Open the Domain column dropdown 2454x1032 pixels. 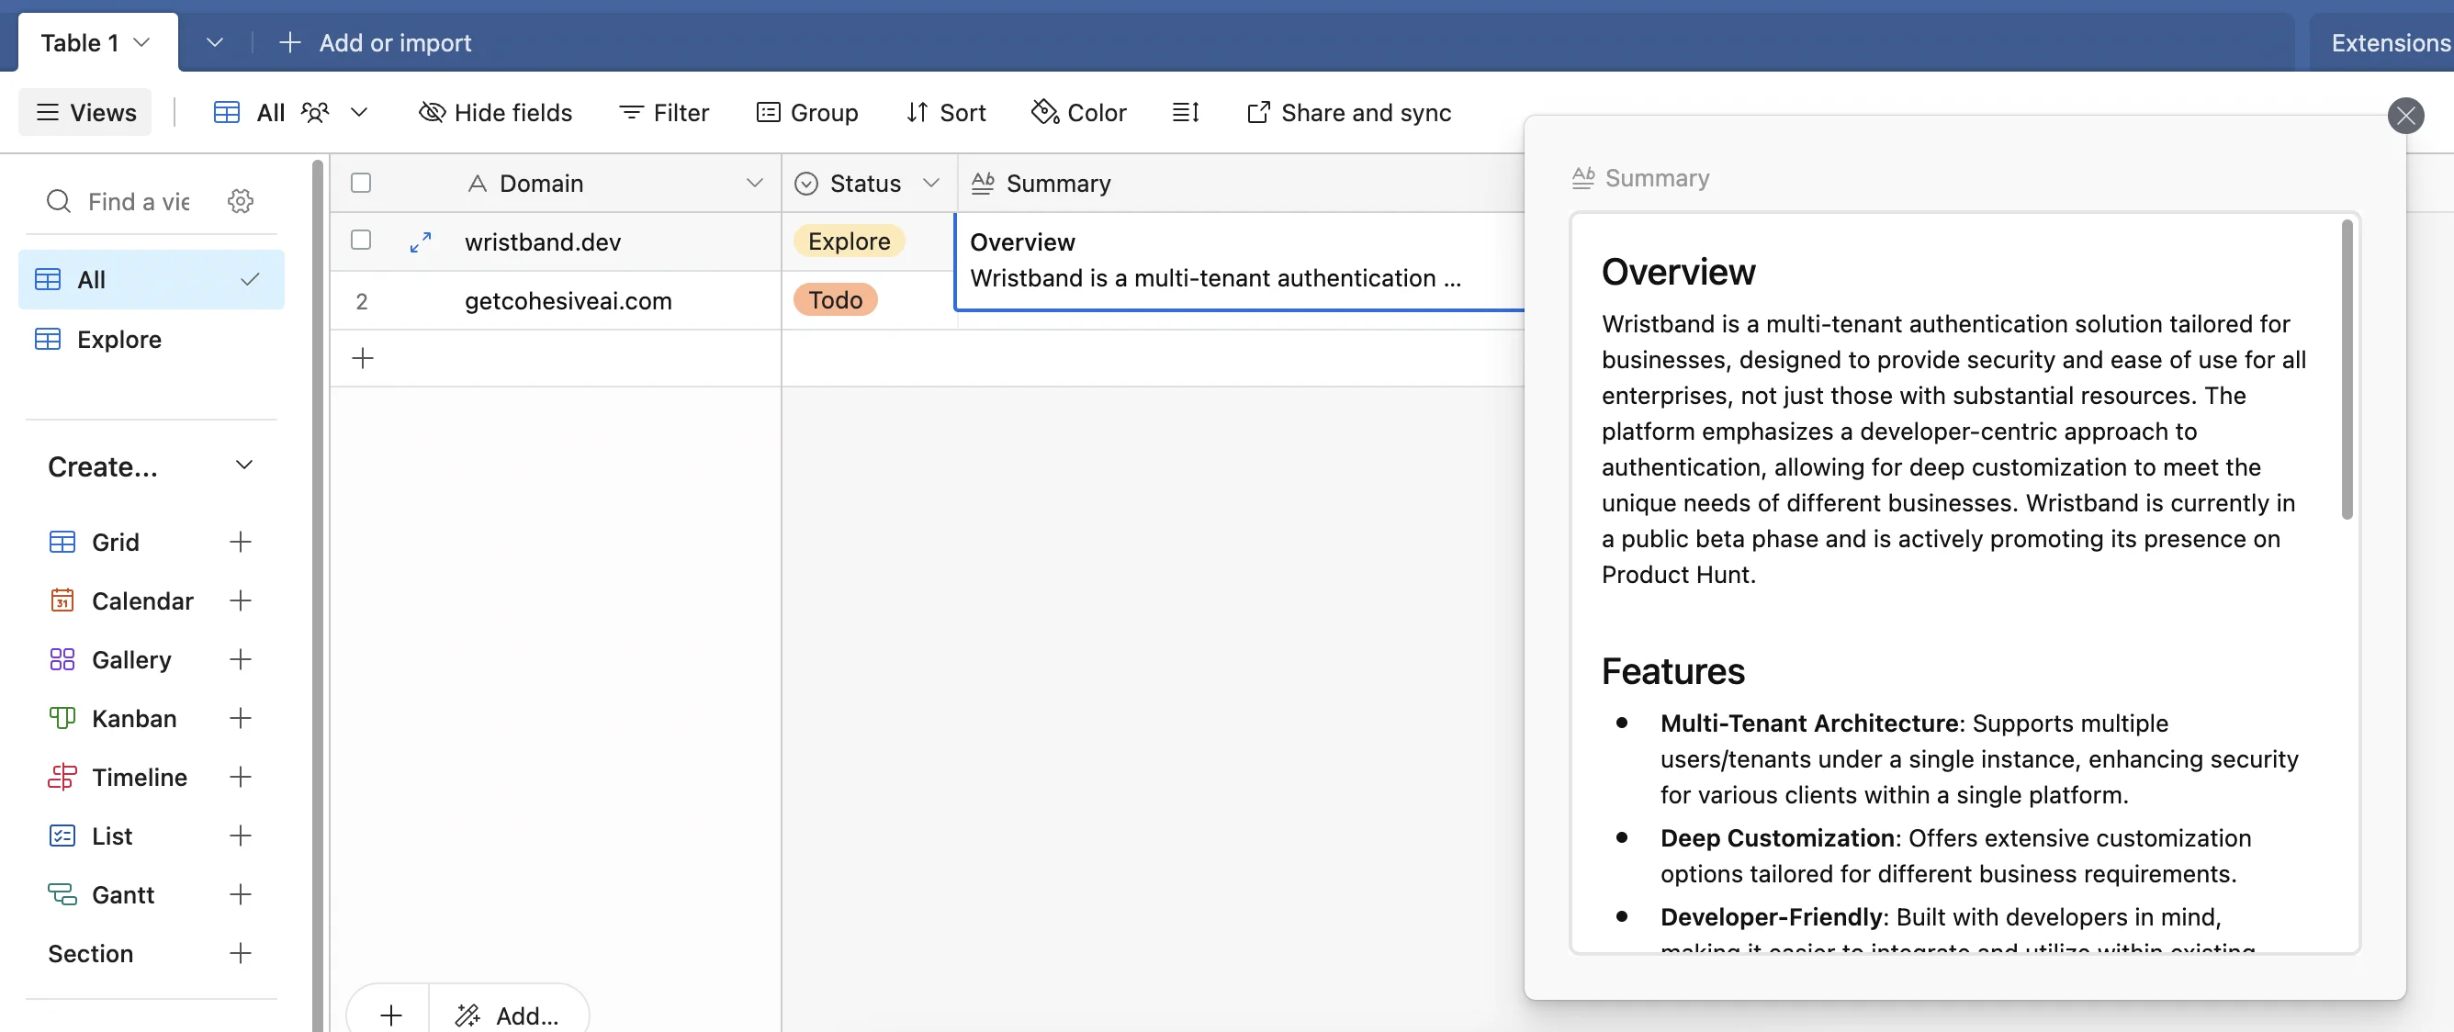[755, 183]
